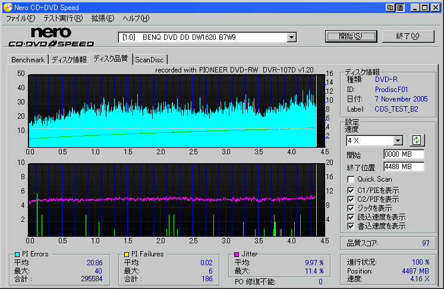This screenshot has width=444, height=289.
Task: Open the ファイル(F) menu
Action: tap(20, 18)
